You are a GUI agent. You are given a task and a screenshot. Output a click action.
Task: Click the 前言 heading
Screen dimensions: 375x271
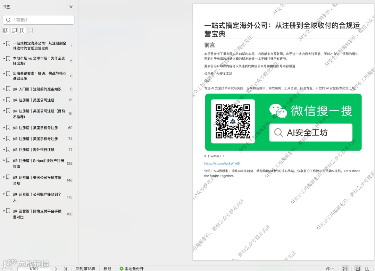209,45
